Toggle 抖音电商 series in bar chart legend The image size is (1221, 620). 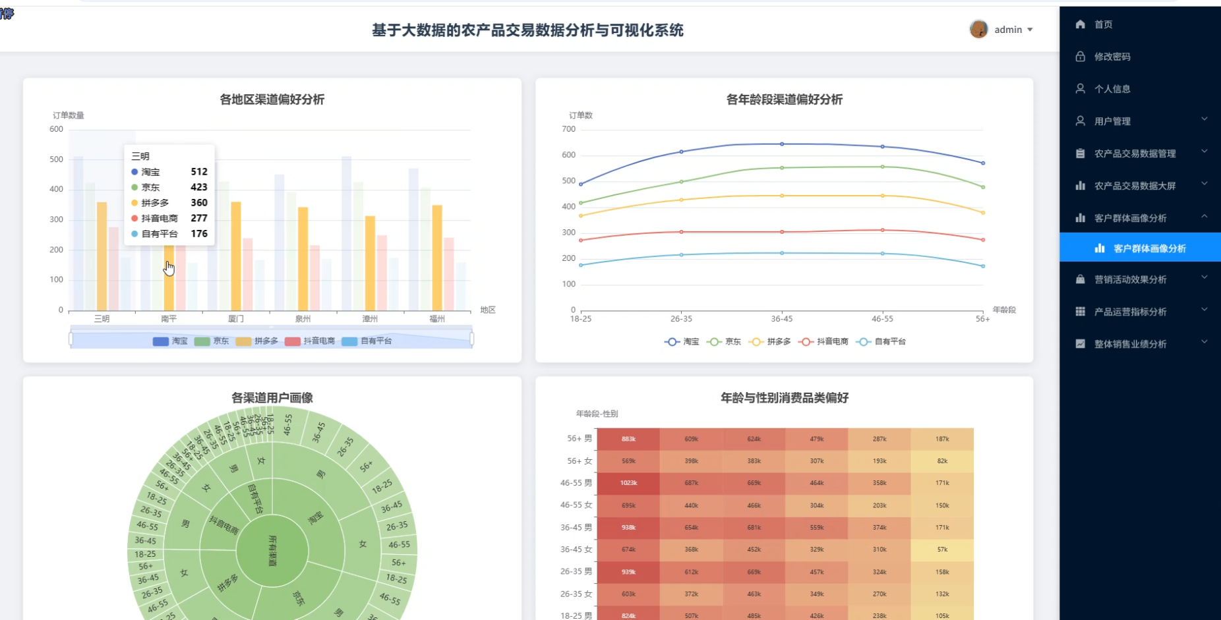[x=310, y=341]
